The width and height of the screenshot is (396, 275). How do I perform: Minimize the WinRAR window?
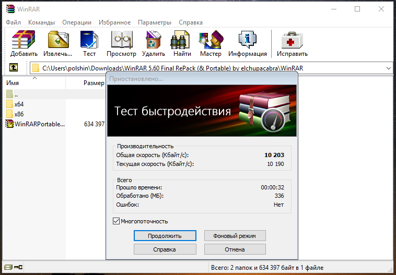click(x=334, y=9)
